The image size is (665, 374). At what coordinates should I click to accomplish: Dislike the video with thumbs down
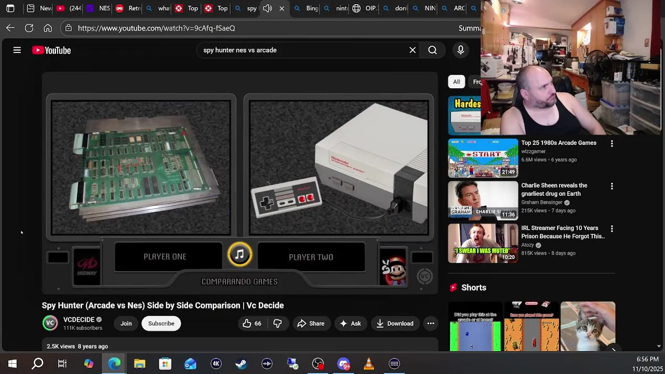click(277, 323)
